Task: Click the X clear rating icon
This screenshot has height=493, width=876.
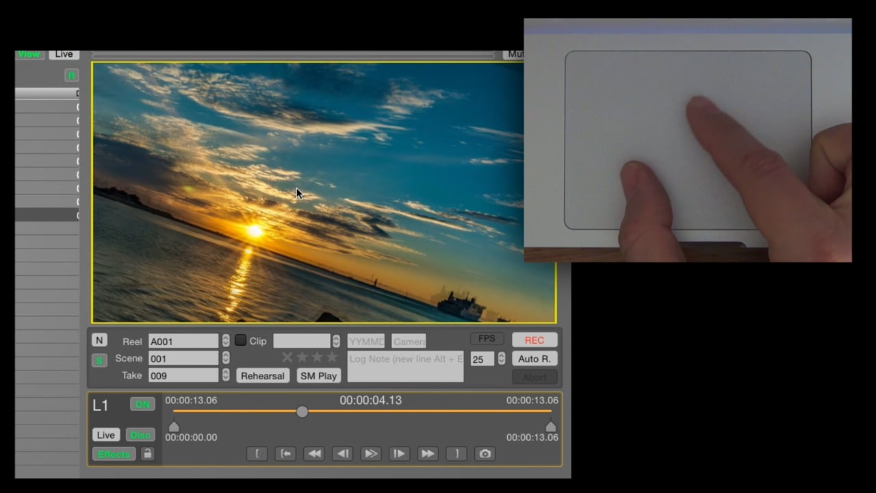Action: point(287,357)
